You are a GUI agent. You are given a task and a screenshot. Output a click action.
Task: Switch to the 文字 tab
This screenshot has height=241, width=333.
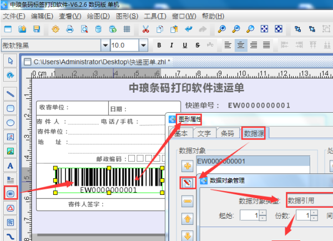pos(204,133)
